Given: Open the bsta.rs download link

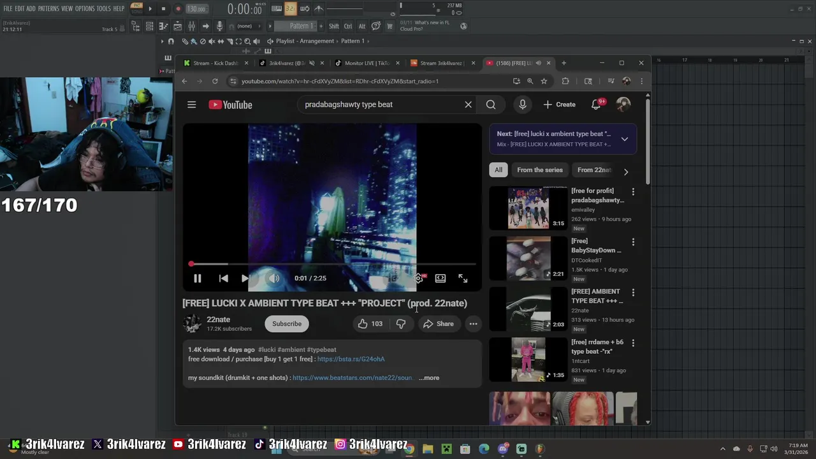Looking at the screenshot, I should 351,359.
